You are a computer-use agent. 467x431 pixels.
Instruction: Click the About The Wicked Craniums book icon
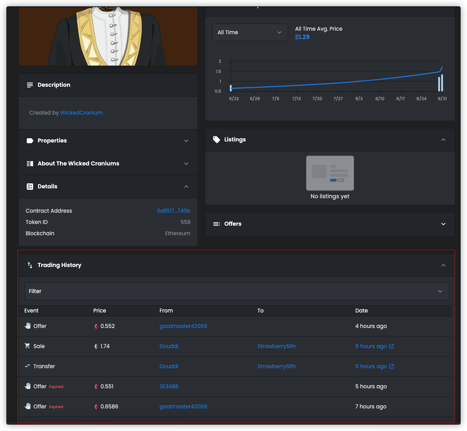(x=30, y=163)
